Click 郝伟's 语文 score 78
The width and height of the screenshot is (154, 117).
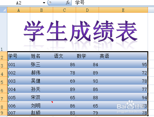(65, 72)
